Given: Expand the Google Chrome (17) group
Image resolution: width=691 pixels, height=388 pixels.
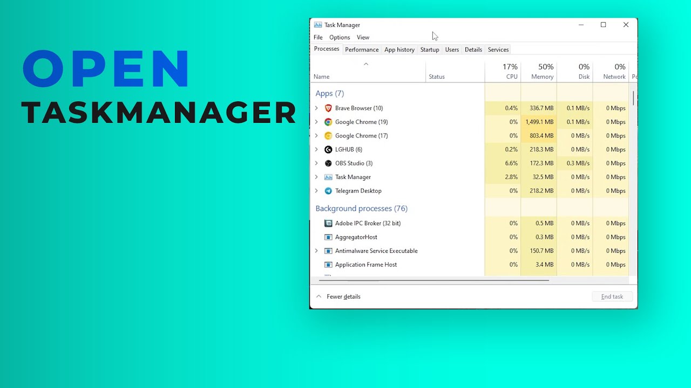Looking at the screenshot, I should 316,136.
